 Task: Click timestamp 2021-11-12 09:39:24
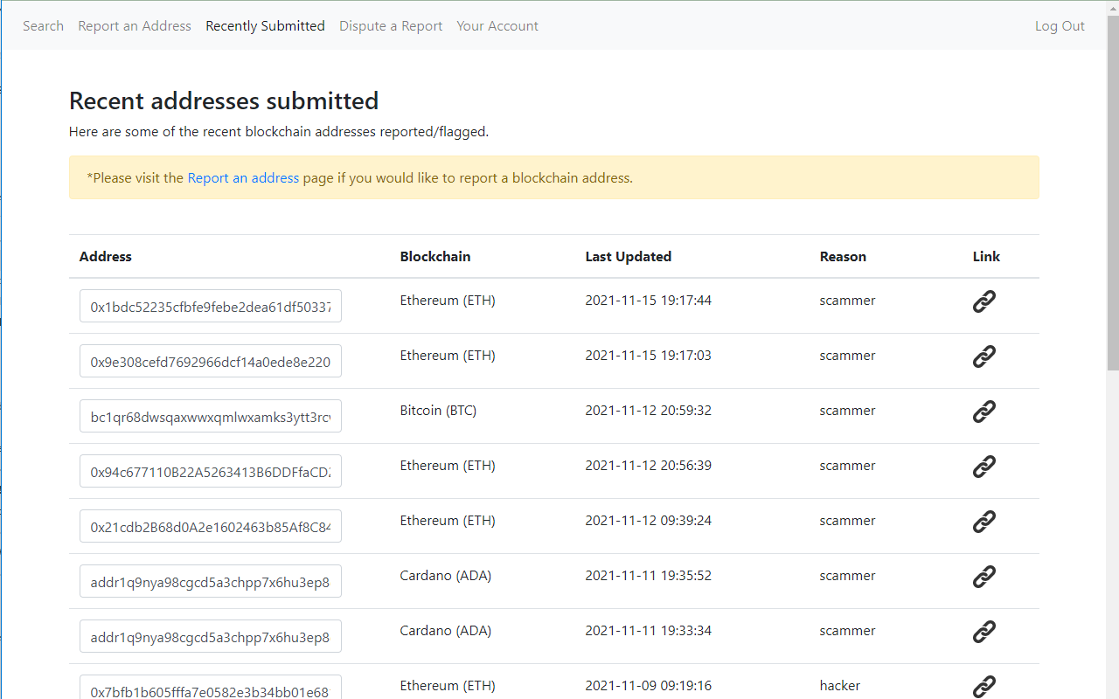tap(649, 521)
